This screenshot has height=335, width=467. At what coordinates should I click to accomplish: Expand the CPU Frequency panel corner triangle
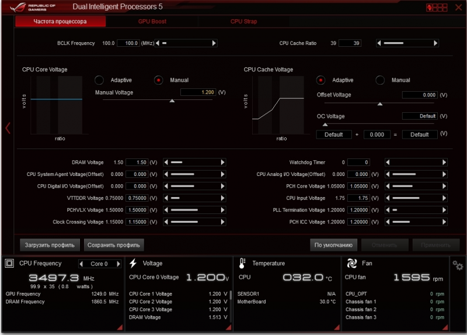coord(120,327)
